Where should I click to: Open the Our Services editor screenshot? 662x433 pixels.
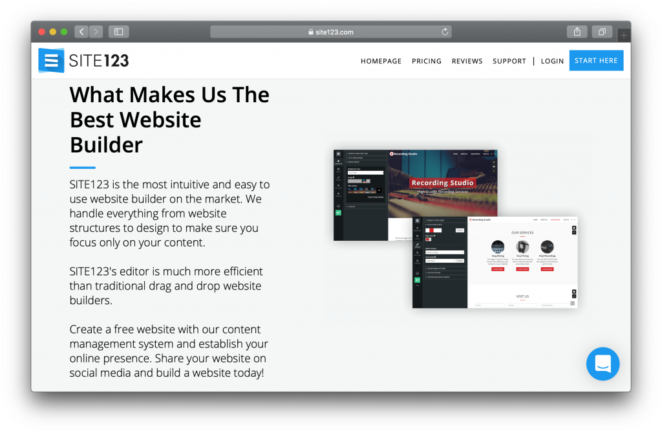[495, 263]
